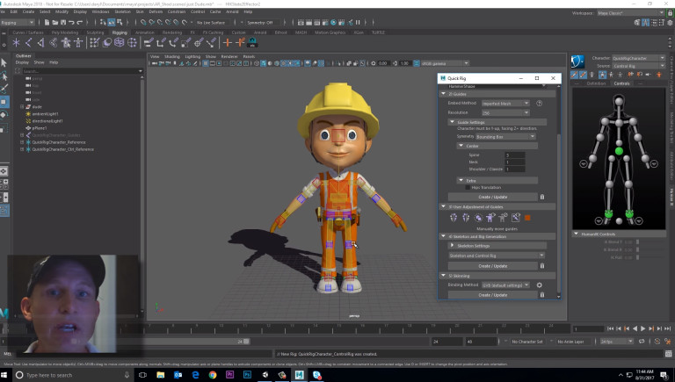The height and width of the screenshot is (382, 675).
Task: Open Skeleton and Control Rig dropdown
Action: [496, 256]
